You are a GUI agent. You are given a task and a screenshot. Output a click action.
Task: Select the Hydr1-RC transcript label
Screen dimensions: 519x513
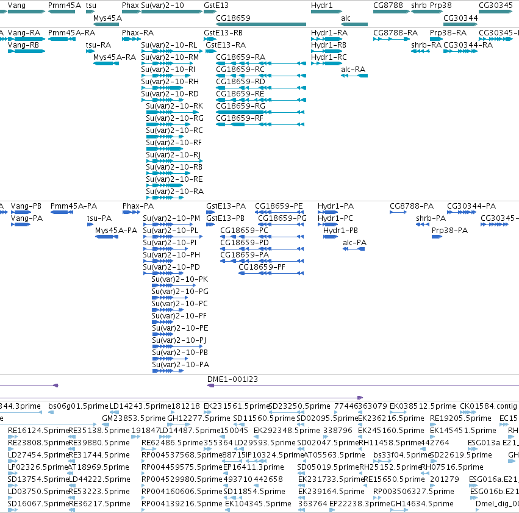329,57
